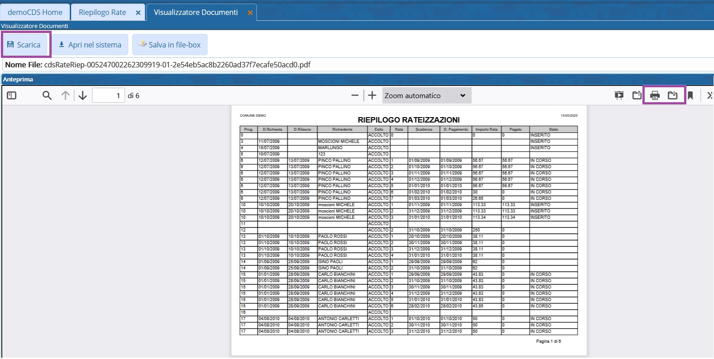
Task: Click Apri nel sistema button
Action: click(90, 45)
